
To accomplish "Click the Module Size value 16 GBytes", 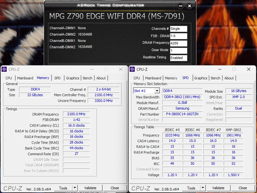I will [239, 91].
